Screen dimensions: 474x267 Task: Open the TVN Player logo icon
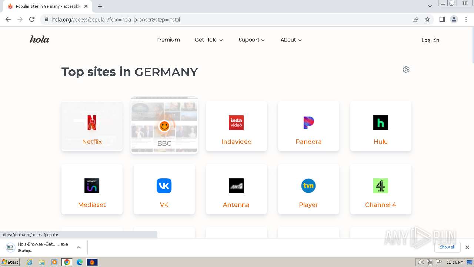click(x=308, y=186)
